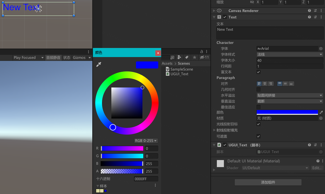Click the 添加组件 button

[268, 182]
